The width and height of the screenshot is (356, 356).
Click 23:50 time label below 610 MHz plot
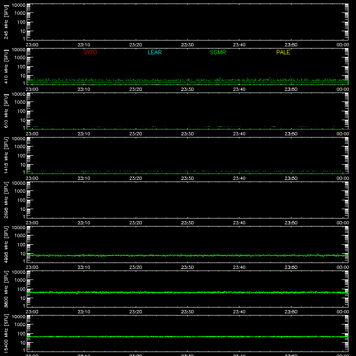tap(291, 134)
